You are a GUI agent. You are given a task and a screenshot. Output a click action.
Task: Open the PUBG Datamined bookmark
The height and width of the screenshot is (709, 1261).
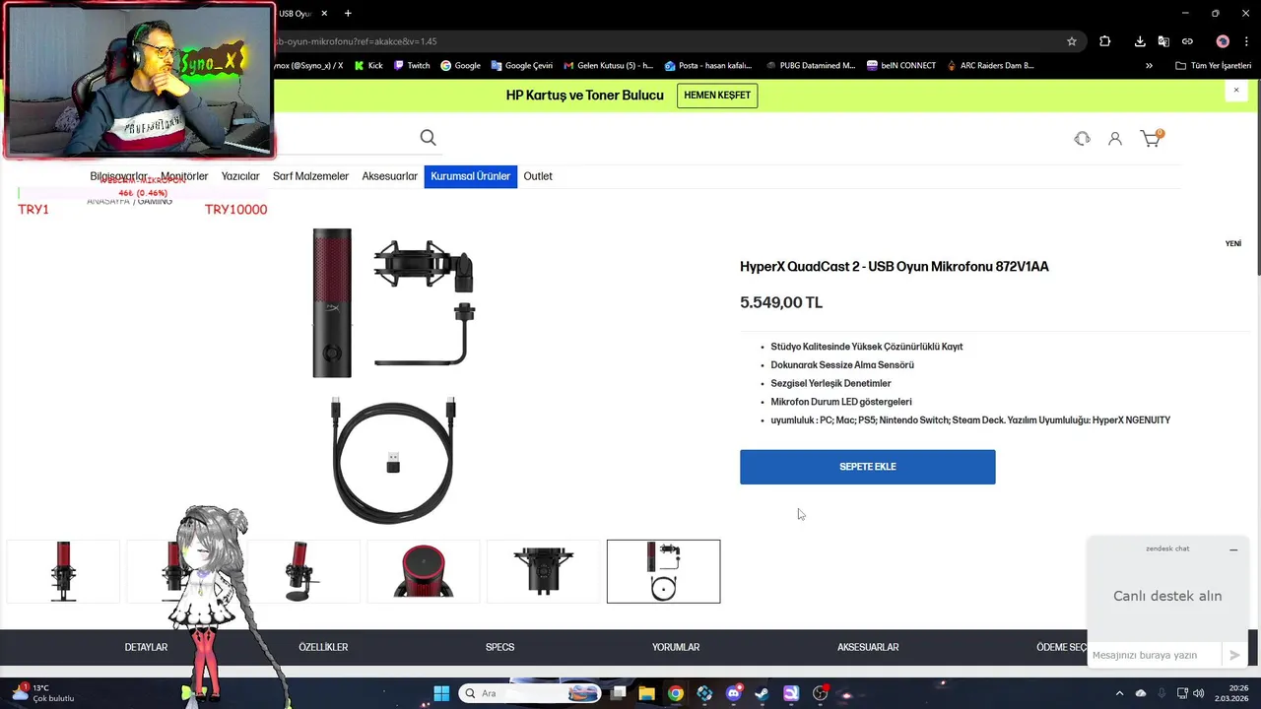(x=810, y=66)
